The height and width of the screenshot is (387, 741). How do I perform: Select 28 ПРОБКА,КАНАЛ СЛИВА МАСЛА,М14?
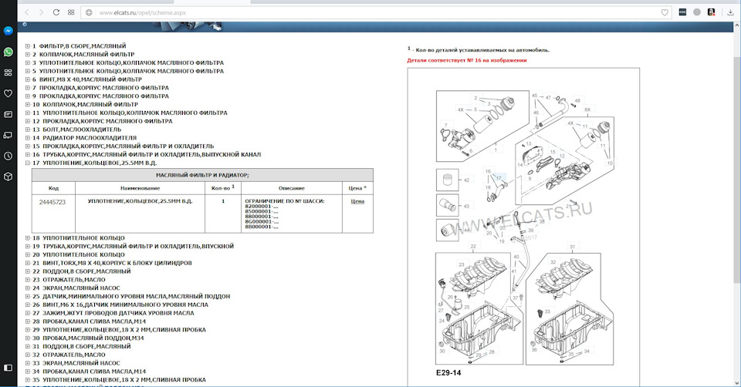tap(89, 321)
